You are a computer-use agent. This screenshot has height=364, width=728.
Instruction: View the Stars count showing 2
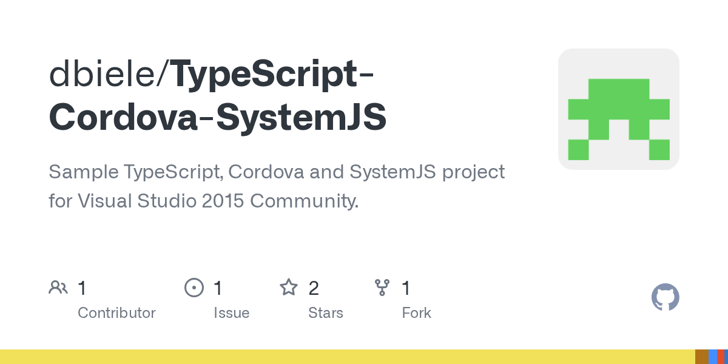pyautogui.click(x=314, y=288)
